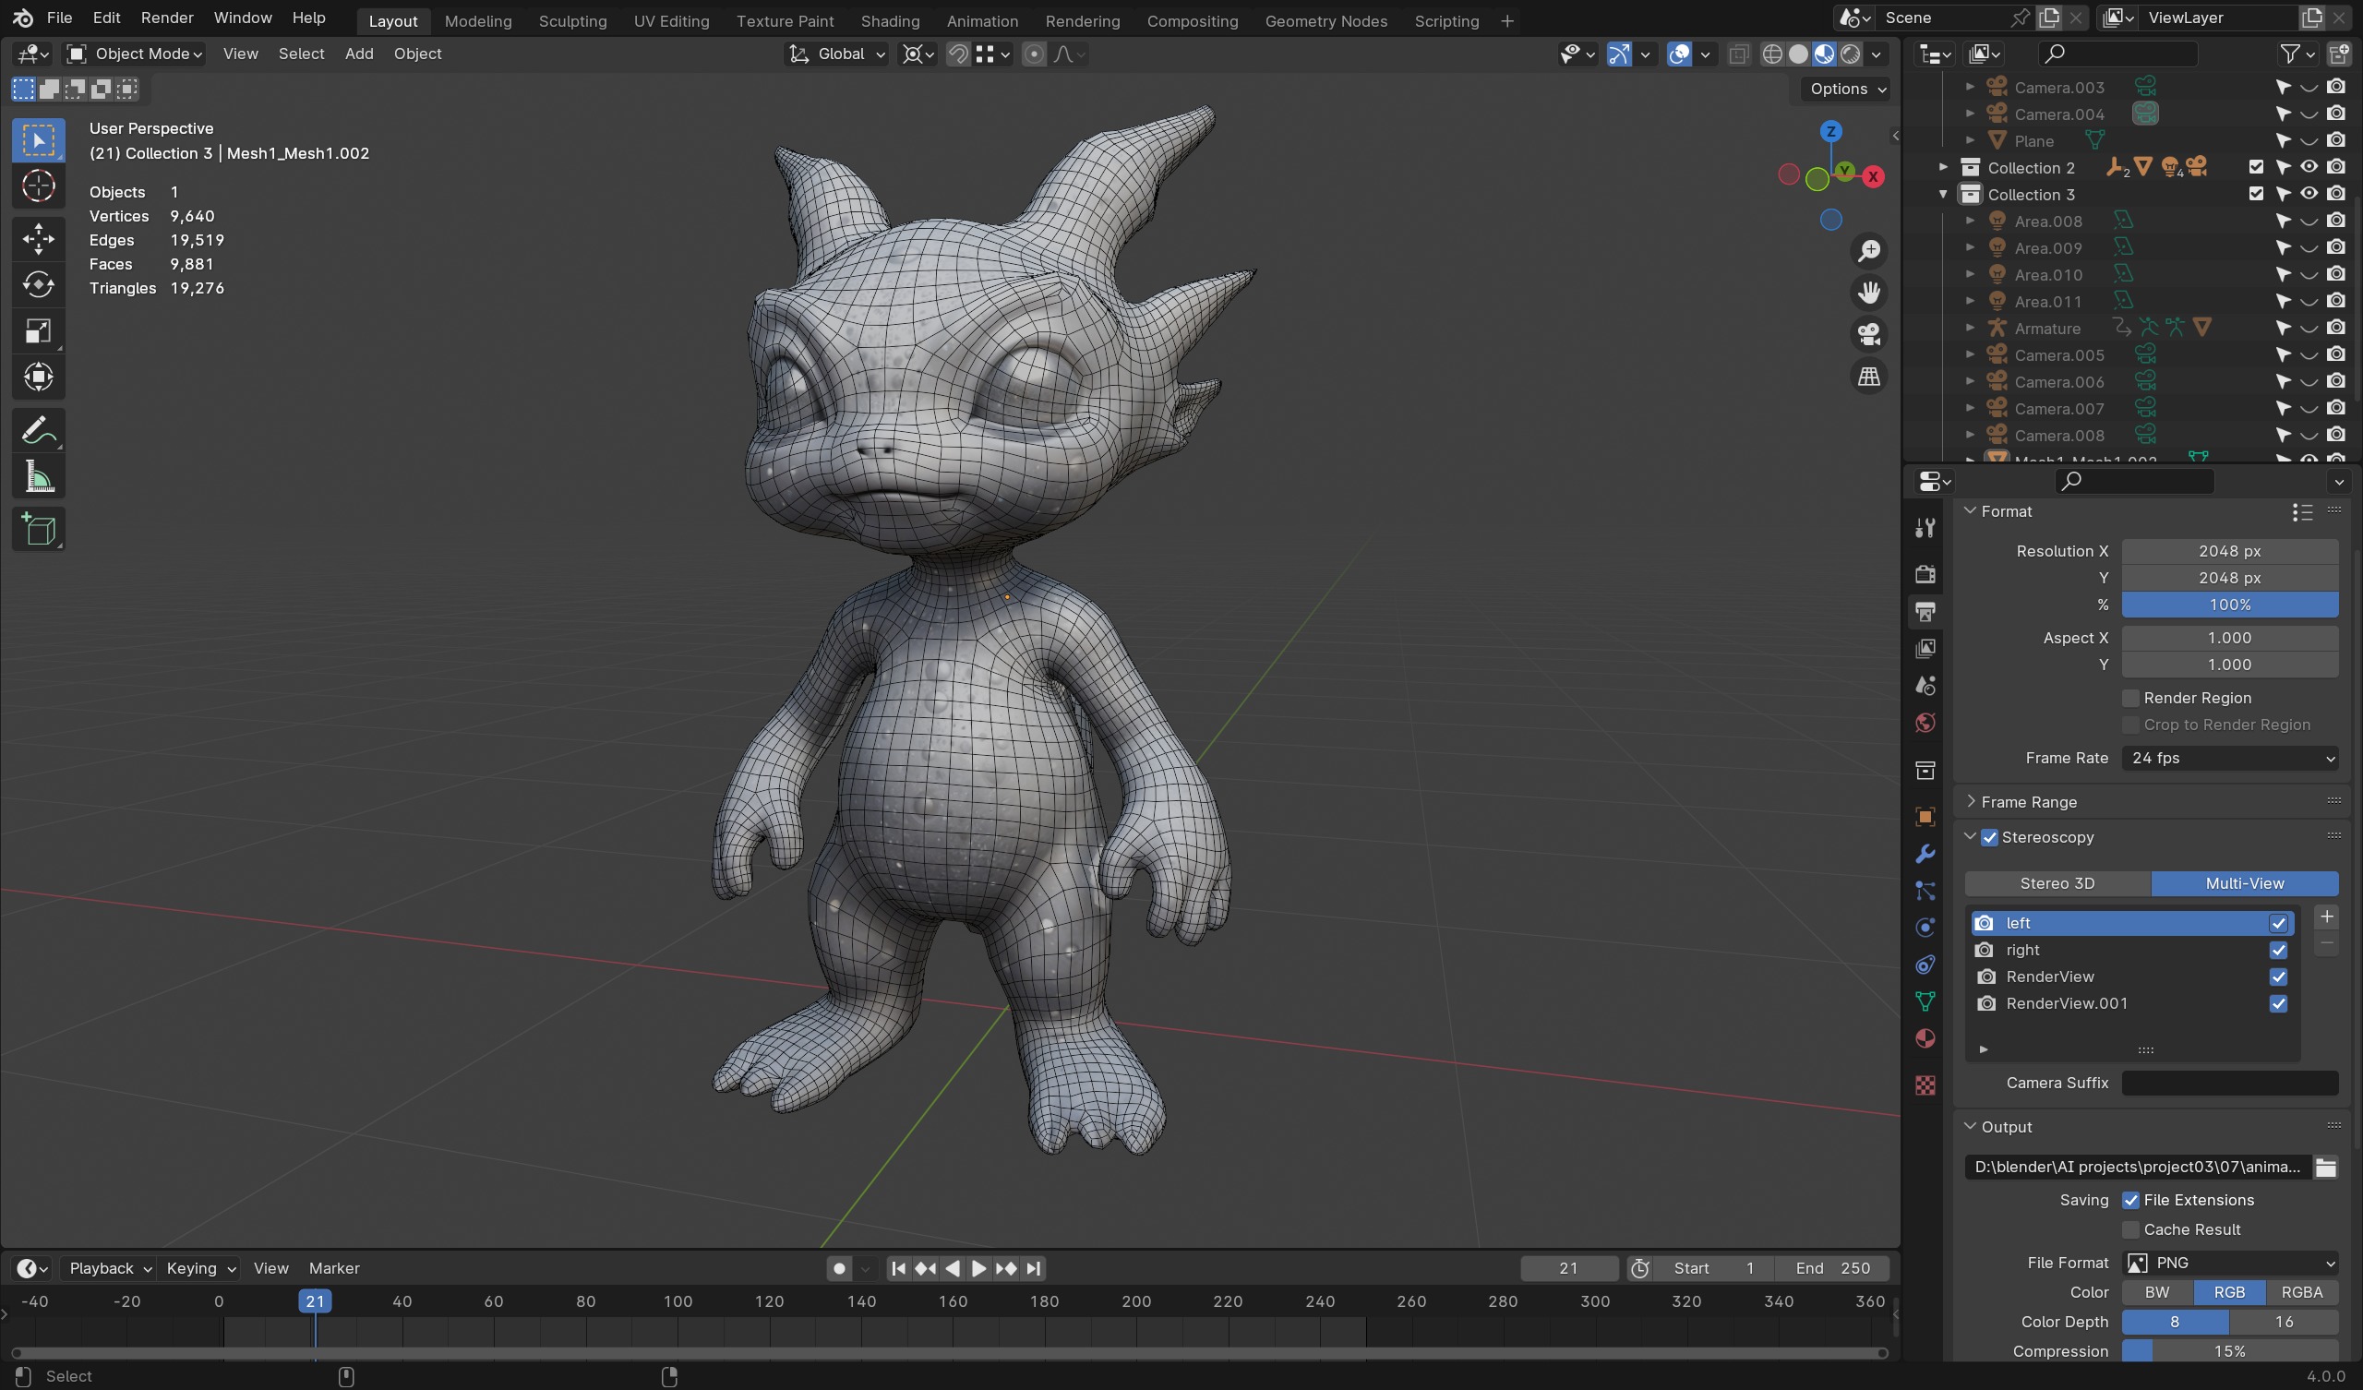Uncheck the left view checkbox
The height and width of the screenshot is (1390, 2363).
tap(2278, 924)
